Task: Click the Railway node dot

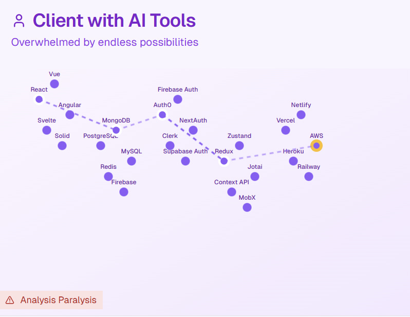Action: 309,177
